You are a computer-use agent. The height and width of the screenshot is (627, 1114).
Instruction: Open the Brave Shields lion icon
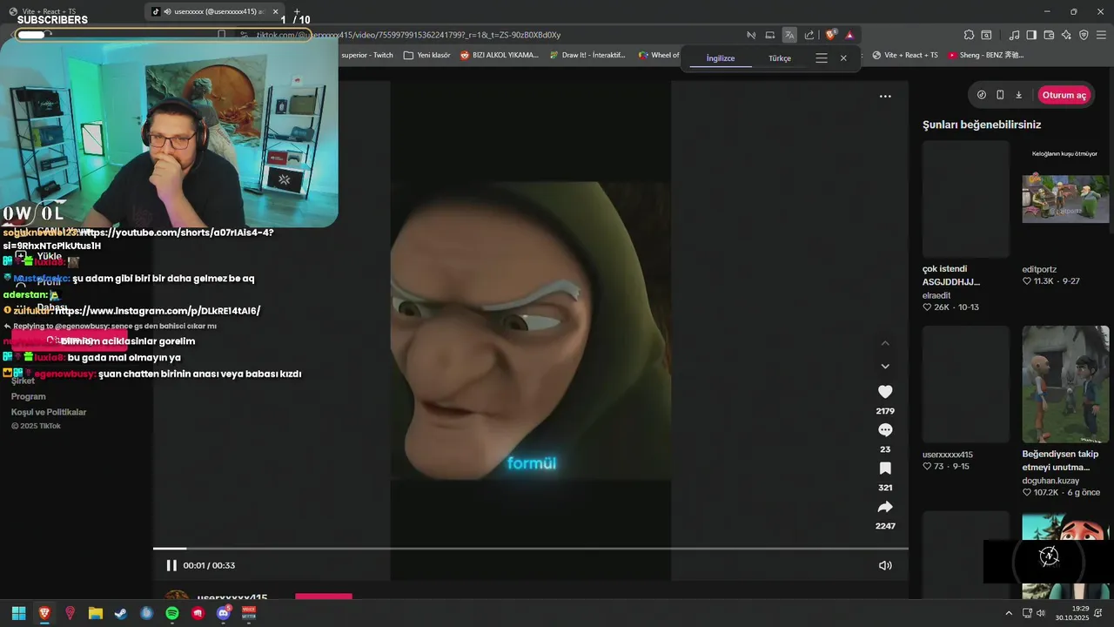tap(831, 35)
